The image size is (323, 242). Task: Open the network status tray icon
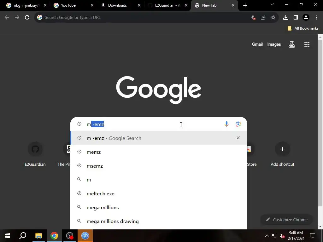click(x=275, y=236)
